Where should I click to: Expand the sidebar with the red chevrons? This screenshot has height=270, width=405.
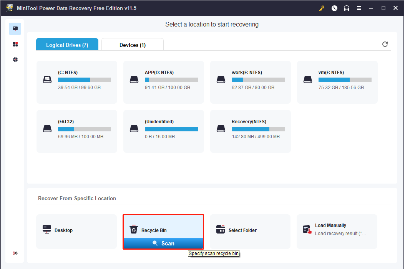click(x=15, y=253)
